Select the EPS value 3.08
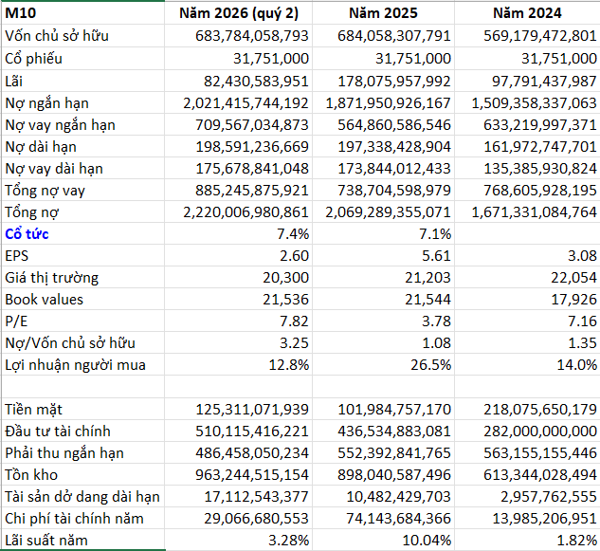 (x=527, y=256)
